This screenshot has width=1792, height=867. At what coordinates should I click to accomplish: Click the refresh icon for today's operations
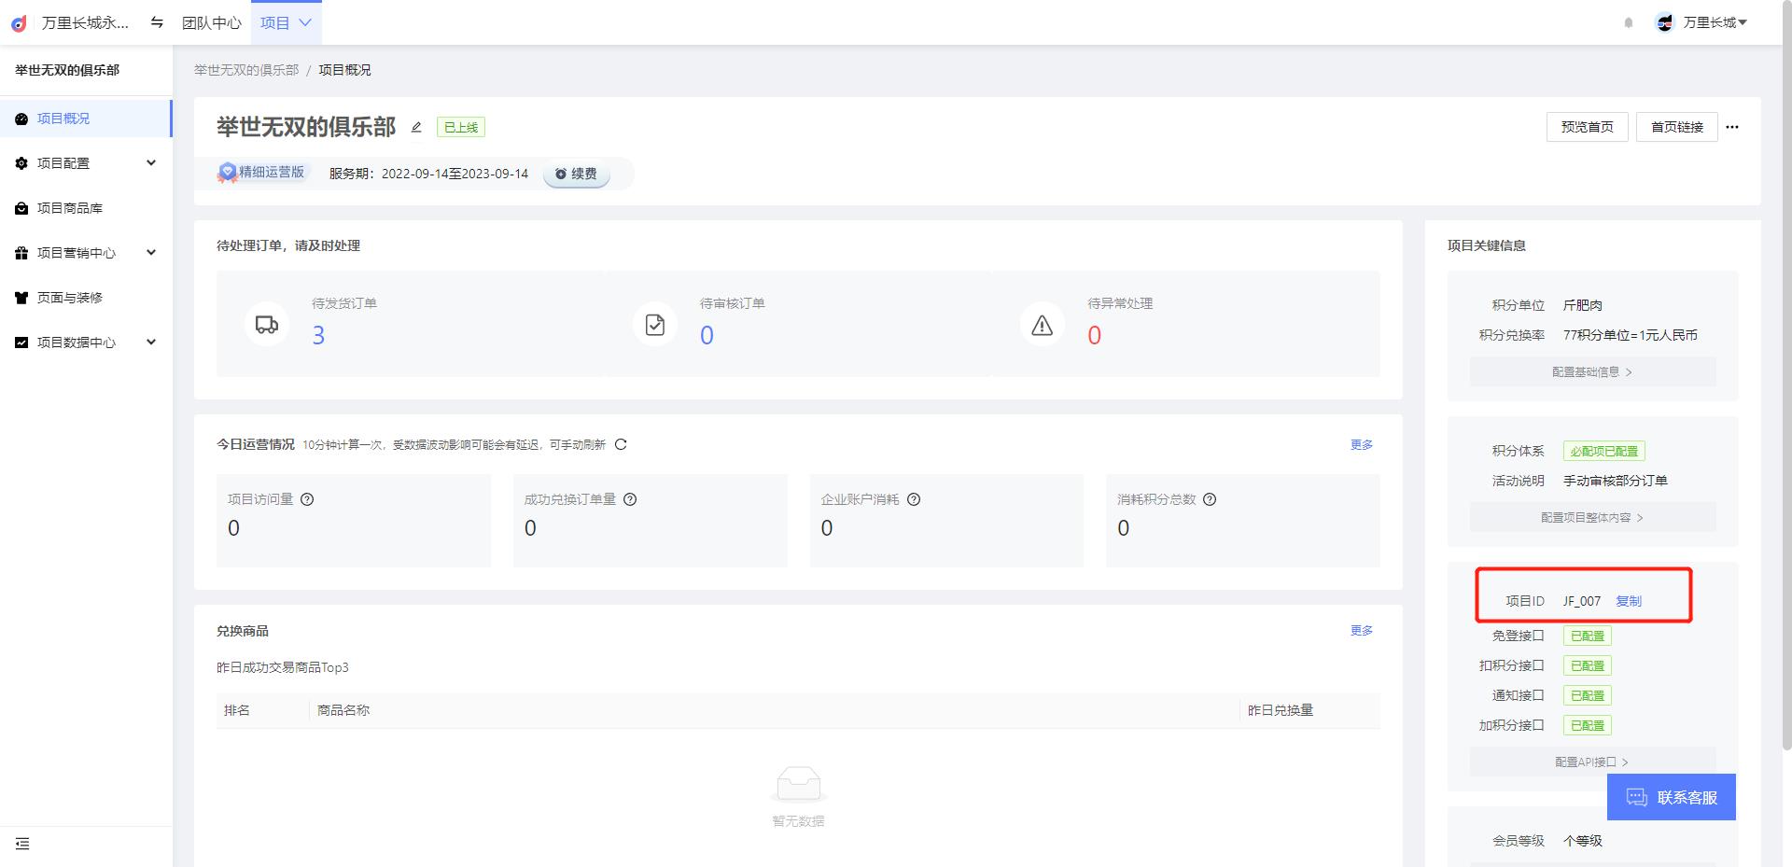pos(621,444)
